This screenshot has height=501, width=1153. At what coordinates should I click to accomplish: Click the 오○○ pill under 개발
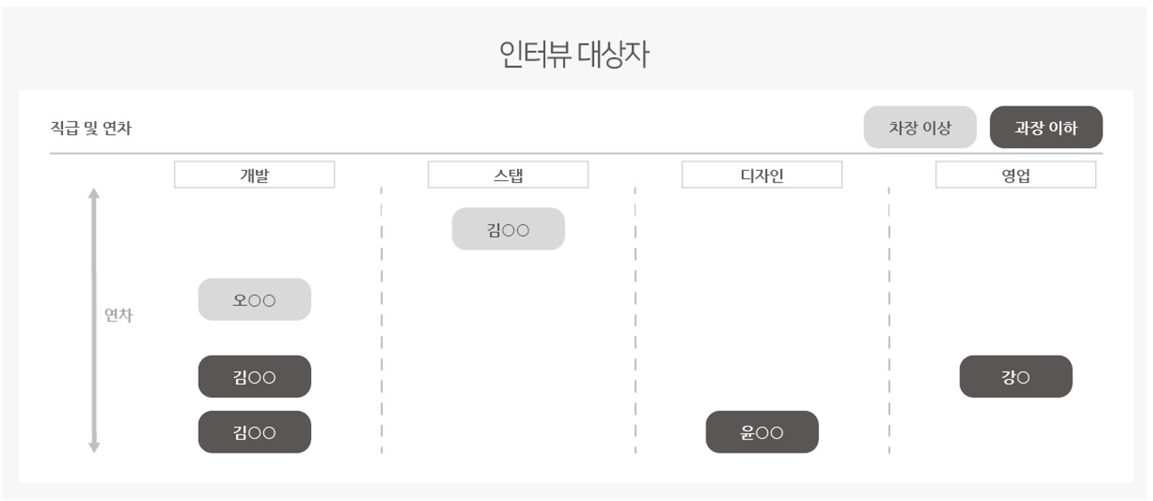[x=255, y=300]
